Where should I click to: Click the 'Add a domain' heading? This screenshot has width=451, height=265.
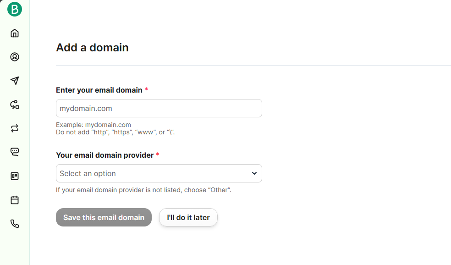tap(92, 47)
